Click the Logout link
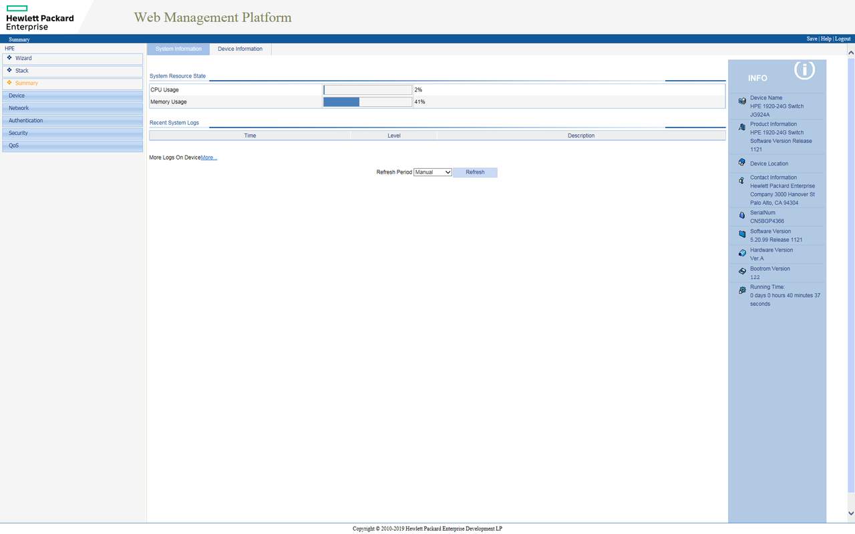The height and width of the screenshot is (534, 855). pos(843,39)
